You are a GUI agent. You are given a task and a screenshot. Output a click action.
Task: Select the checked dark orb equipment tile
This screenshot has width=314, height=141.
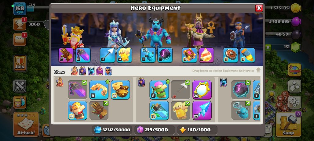click(x=241, y=90)
